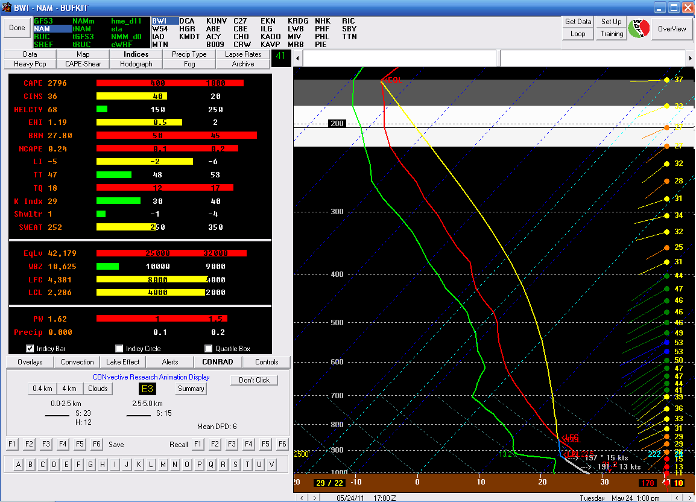Open the Lake Effect tab
The image size is (696, 502).
[x=123, y=362]
